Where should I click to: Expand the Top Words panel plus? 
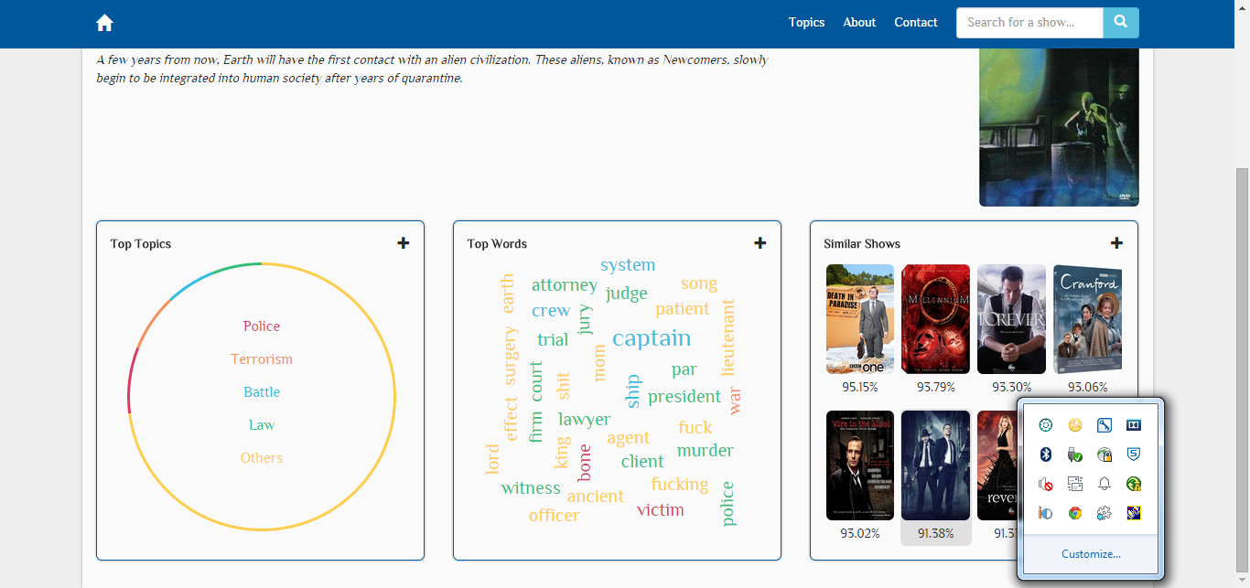click(760, 243)
